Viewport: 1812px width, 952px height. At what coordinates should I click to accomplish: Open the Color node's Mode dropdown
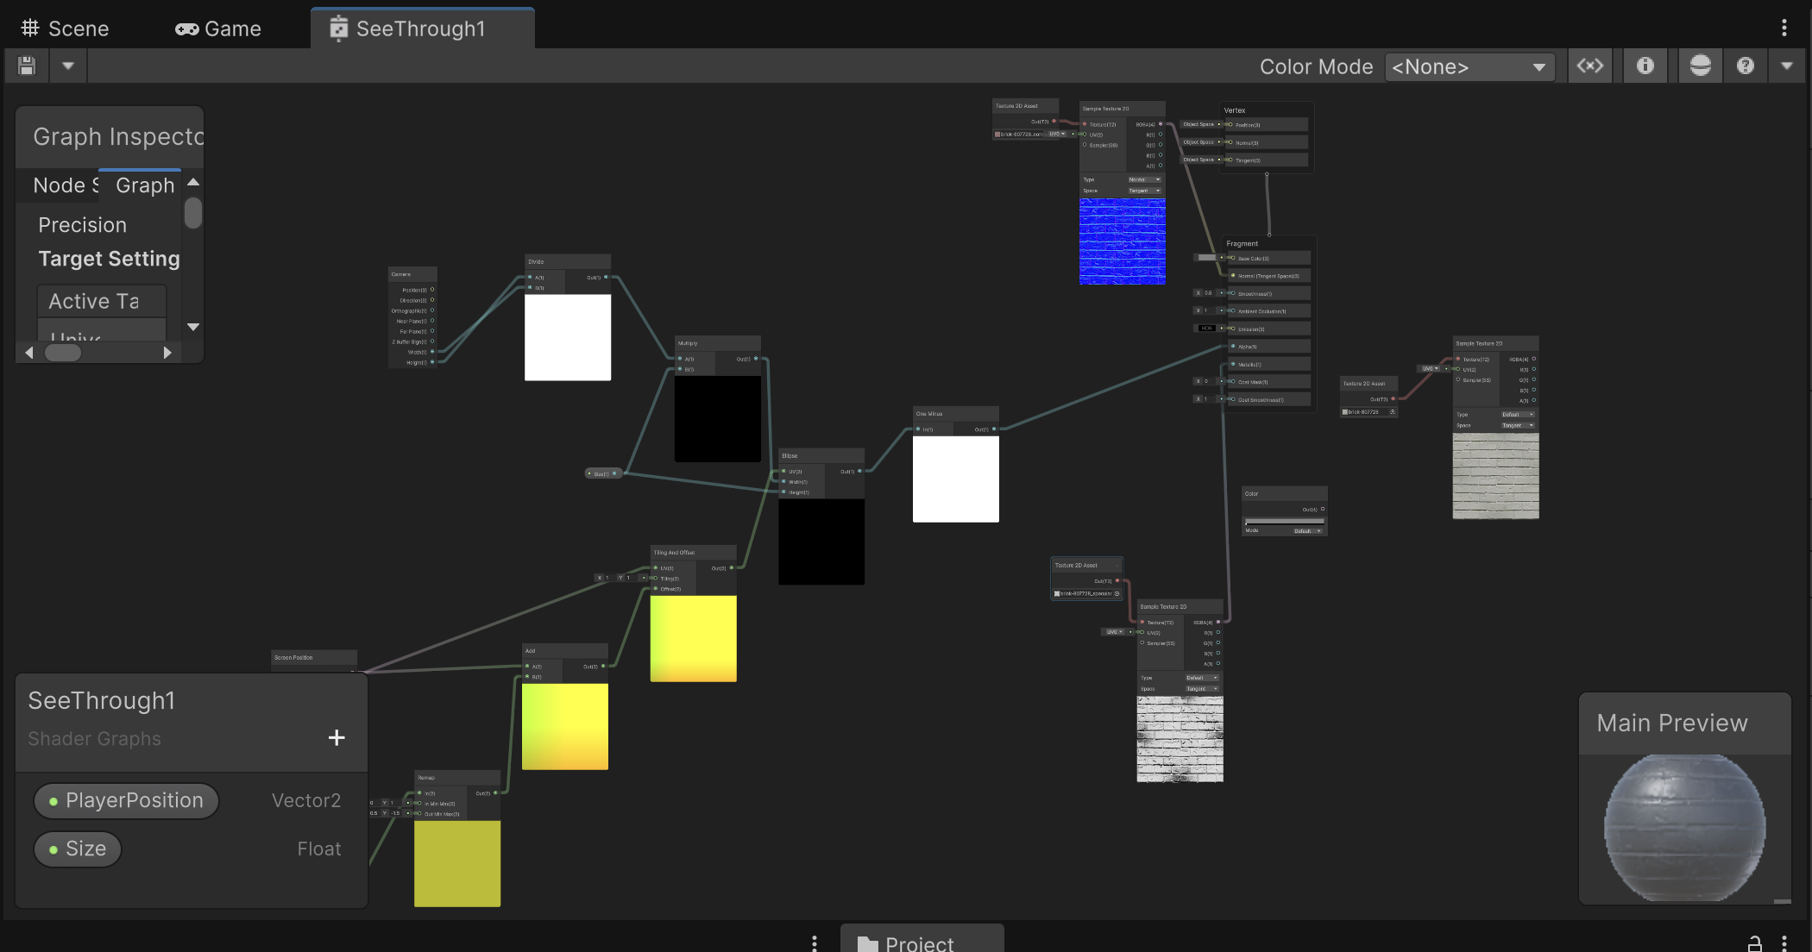1307,531
